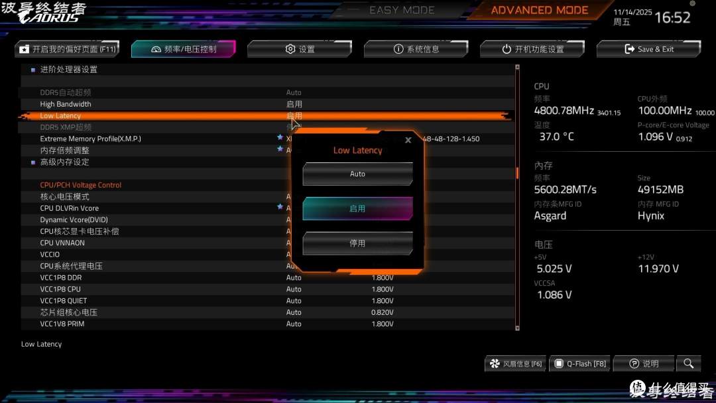Click the fan icon in 风扇信息 button

[495, 364]
